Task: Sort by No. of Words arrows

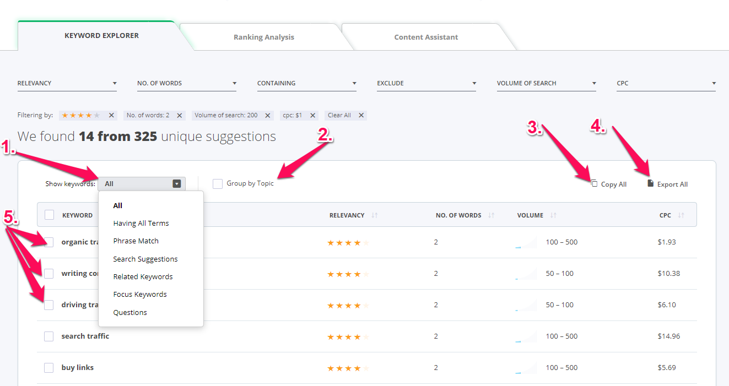Action: [x=492, y=215]
